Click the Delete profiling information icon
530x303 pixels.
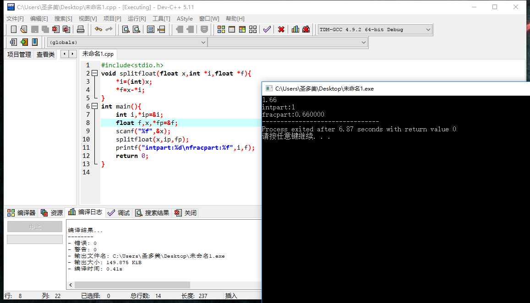point(306,29)
